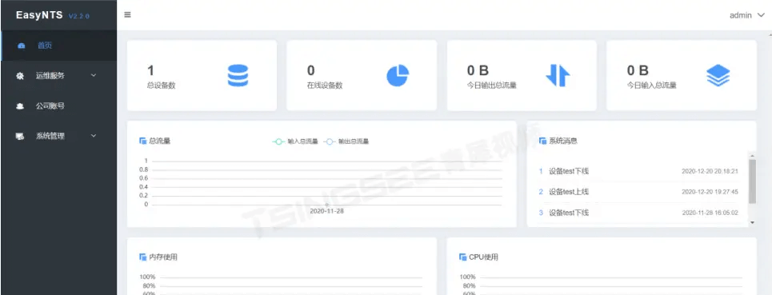Click the monitor icon beside 系统管理

20,137
